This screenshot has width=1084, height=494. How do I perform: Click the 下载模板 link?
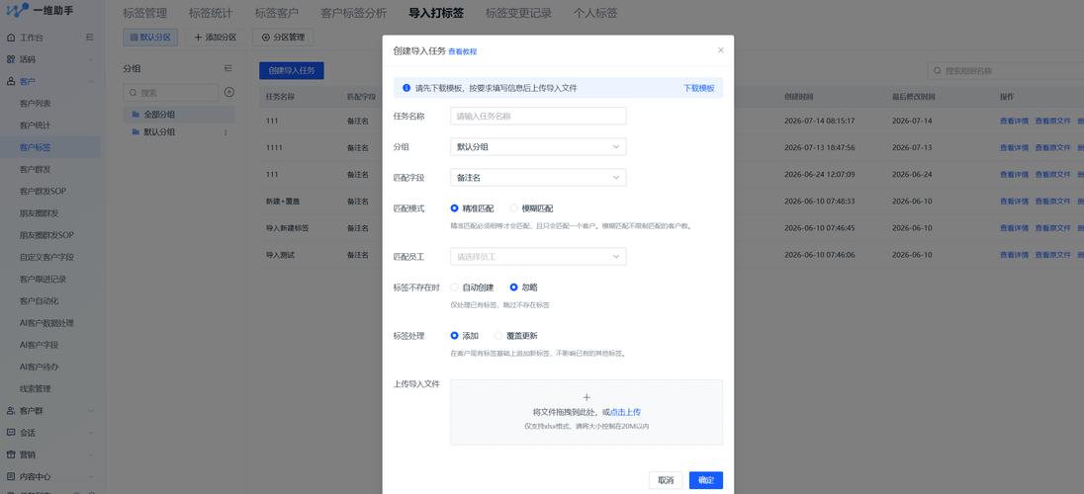699,89
